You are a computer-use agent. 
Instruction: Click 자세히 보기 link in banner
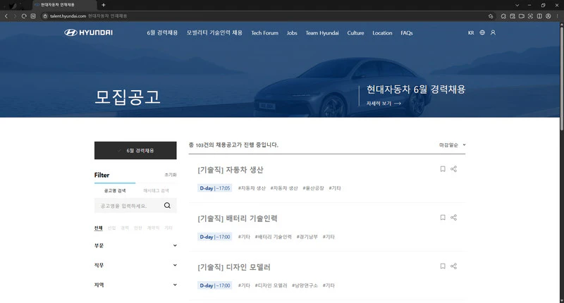coord(384,103)
